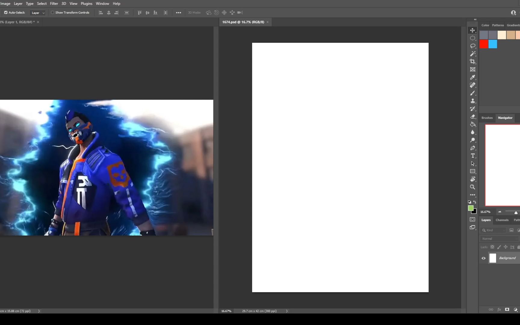This screenshot has width=520, height=325.
Task: Switch to the Patterns tab
Action: (498, 25)
